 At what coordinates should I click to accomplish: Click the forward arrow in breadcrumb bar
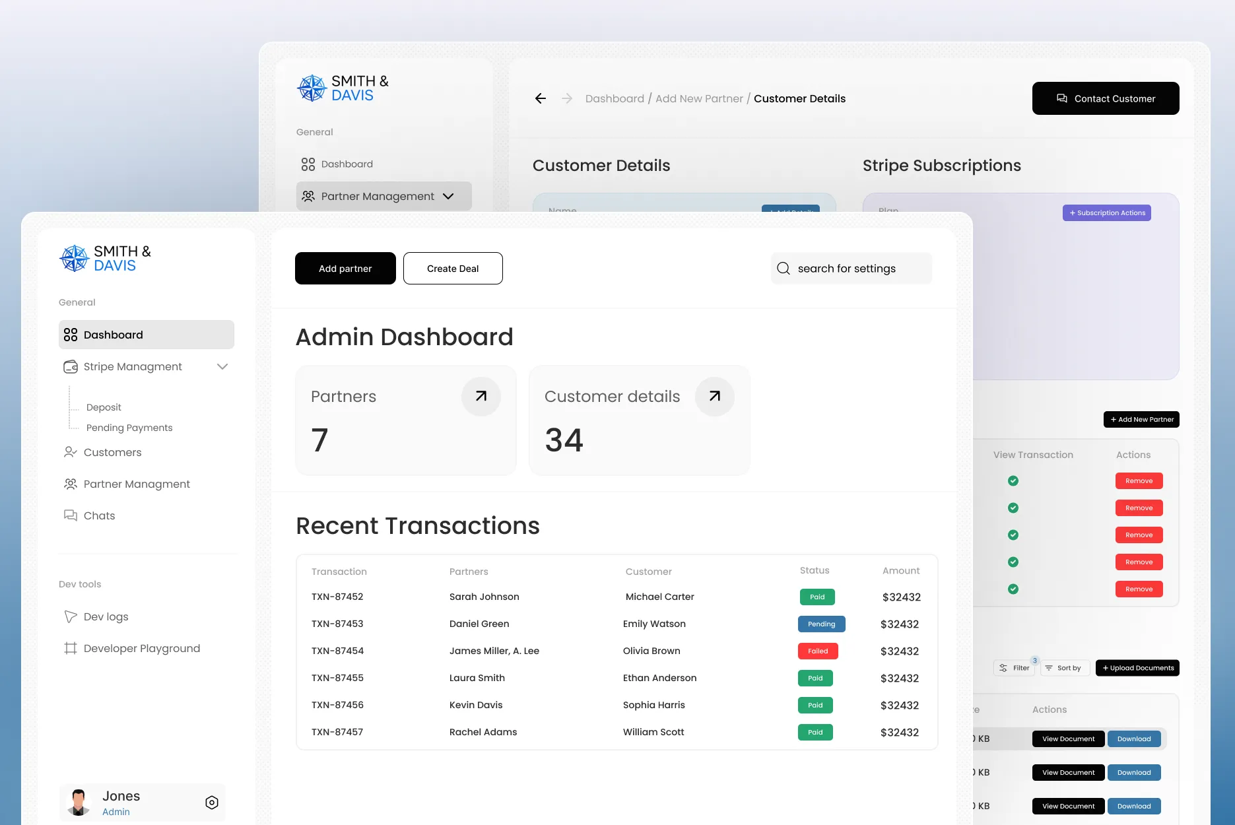pos(567,98)
